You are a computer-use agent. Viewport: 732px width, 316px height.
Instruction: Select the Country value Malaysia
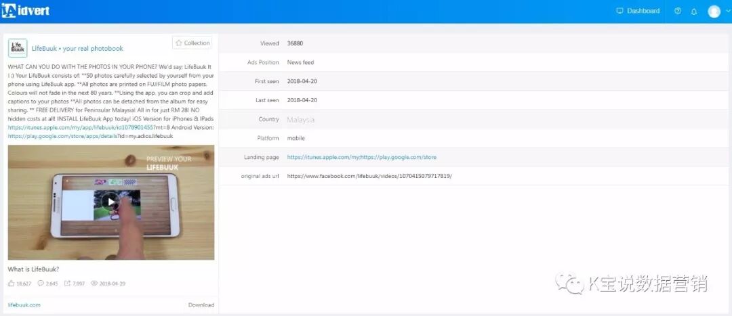[x=301, y=119]
